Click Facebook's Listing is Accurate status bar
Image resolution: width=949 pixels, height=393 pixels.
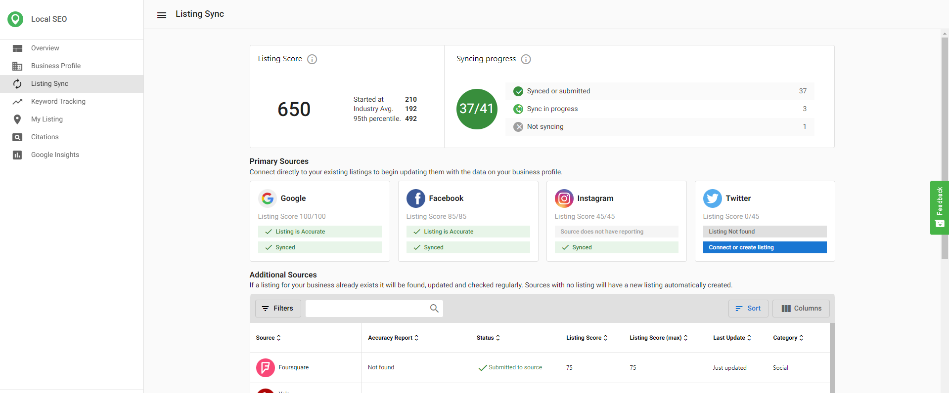click(x=468, y=232)
